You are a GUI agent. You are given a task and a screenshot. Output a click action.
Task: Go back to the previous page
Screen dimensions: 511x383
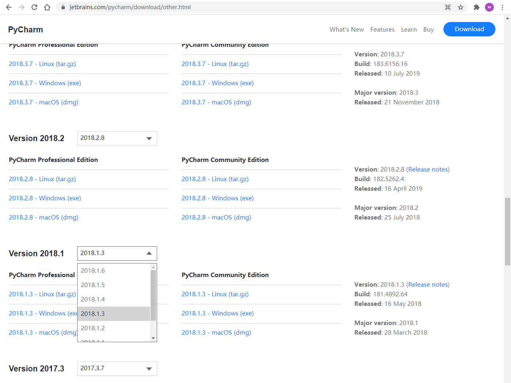9,7
